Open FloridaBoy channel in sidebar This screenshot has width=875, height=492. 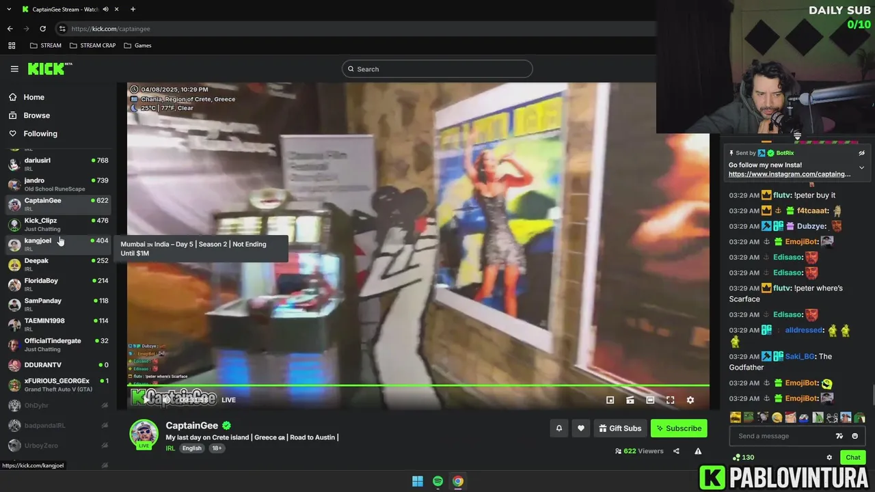58,284
